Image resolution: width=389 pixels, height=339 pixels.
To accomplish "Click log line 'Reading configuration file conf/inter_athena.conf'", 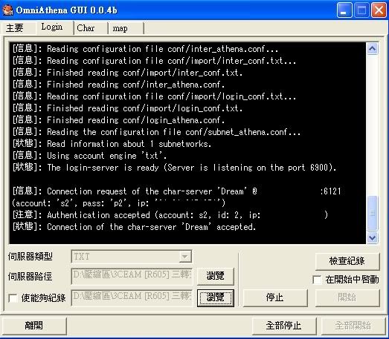I will click(145, 49).
